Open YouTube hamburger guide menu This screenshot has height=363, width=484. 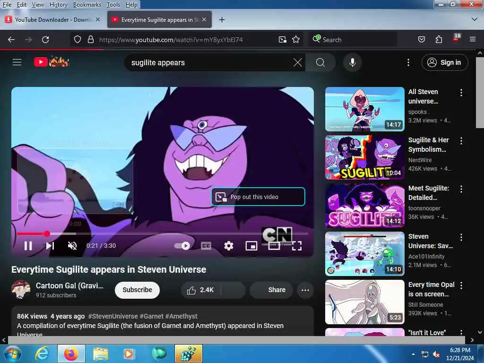[17, 62]
